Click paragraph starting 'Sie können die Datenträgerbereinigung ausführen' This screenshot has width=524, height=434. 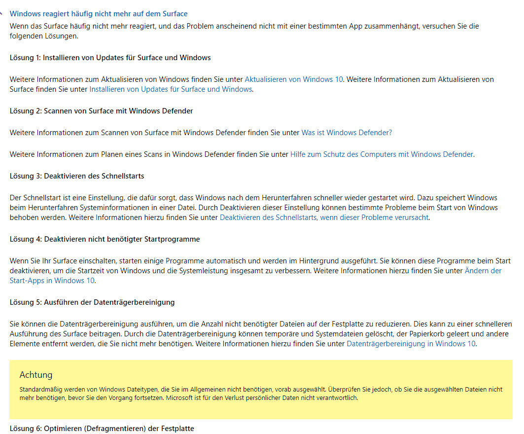(x=261, y=334)
